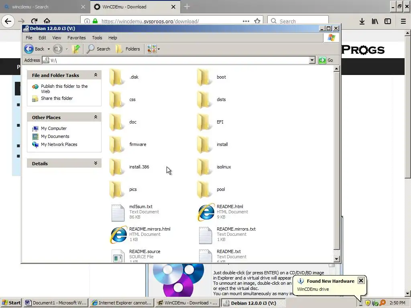Screen dimensions: 411x308
Task: Go up one folder level
Action: pos(76,49)
